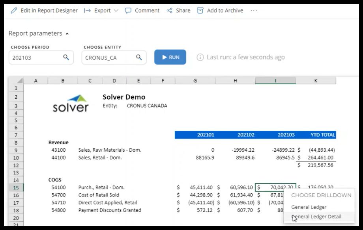This screenshot has width=363, height=230.
Task: Expand the Export dropdown chevron
Action: tap(116, 11)
